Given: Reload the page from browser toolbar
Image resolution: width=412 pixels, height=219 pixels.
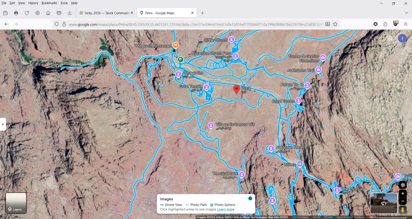Looking at the screenshot, I should (x=27, y=13).
